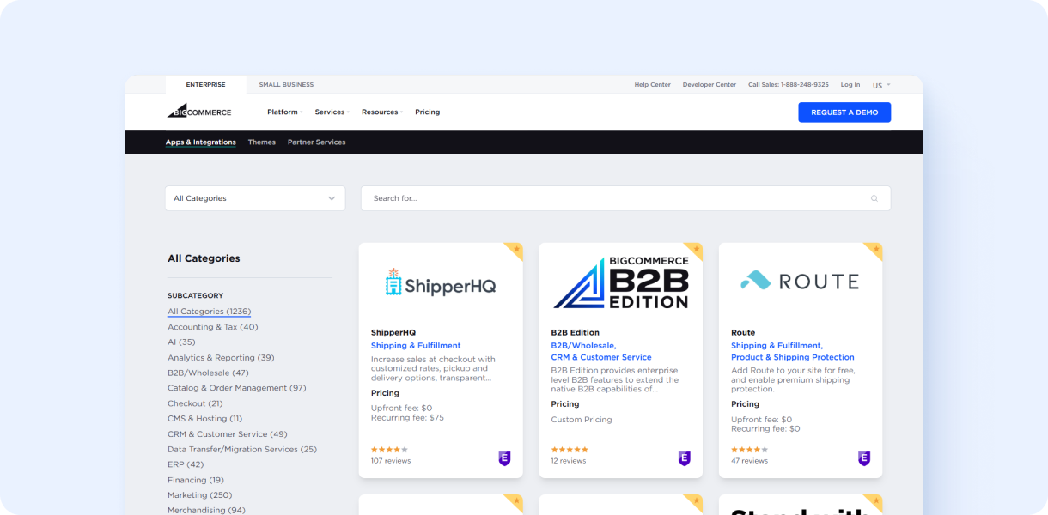The image size is (1048, 515).
Task: Click the Route logo image
Action: click(x=800, y=281)
